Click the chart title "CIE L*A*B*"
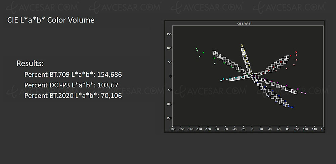The height and width of the screenshot is (164, 336). click(x=244, y=24)
